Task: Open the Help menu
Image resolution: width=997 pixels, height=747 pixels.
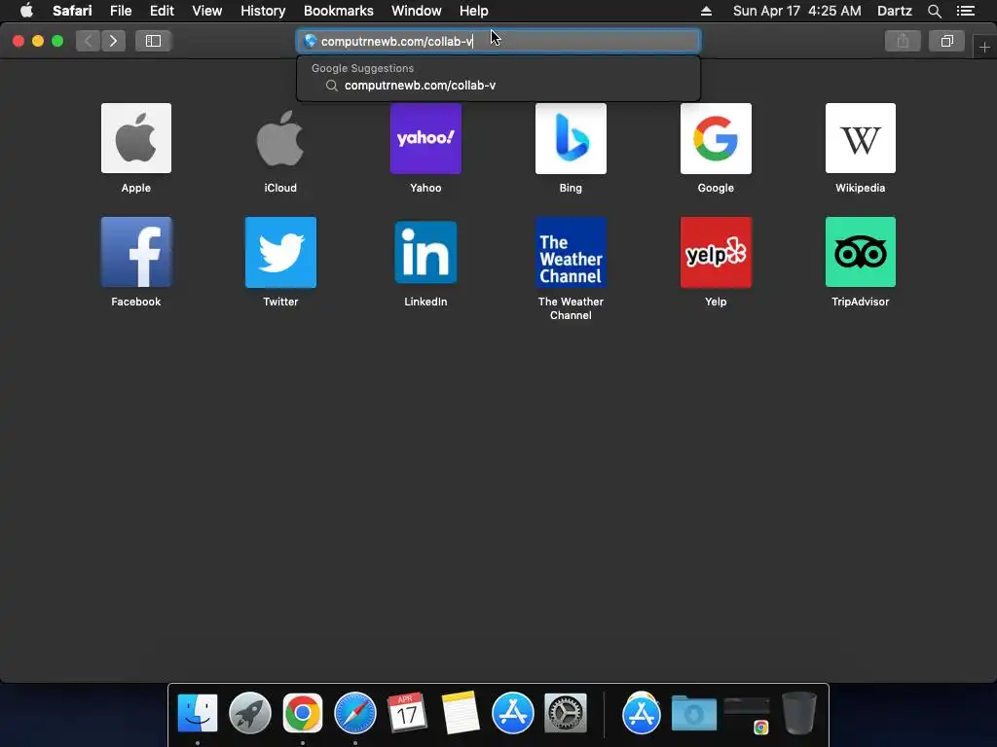Action: [474, 11]
